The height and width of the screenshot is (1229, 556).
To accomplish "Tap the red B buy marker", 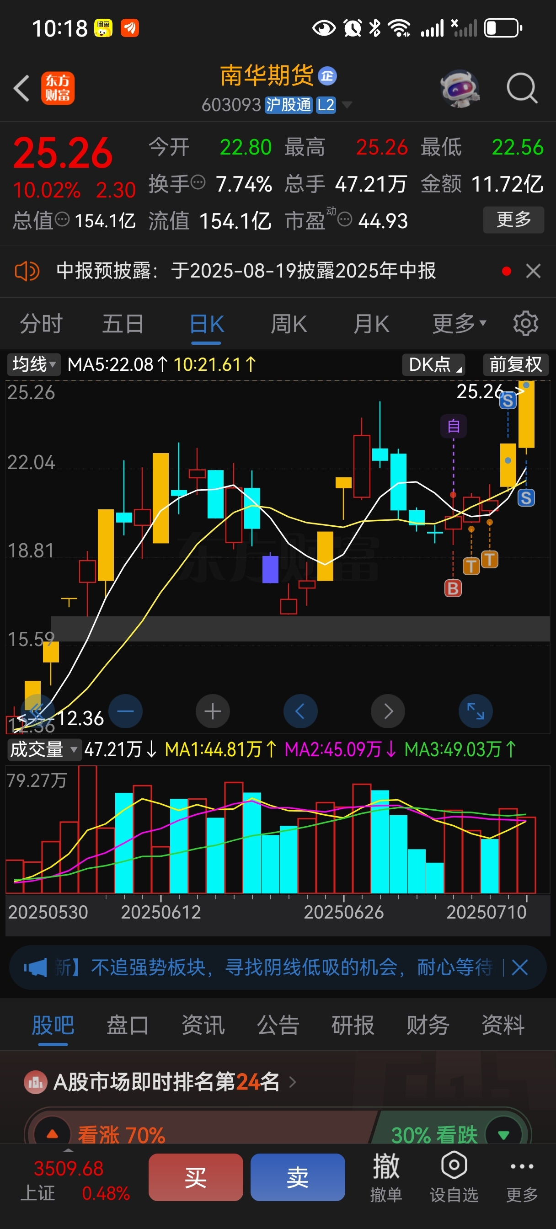I will [x=453, y=588].
